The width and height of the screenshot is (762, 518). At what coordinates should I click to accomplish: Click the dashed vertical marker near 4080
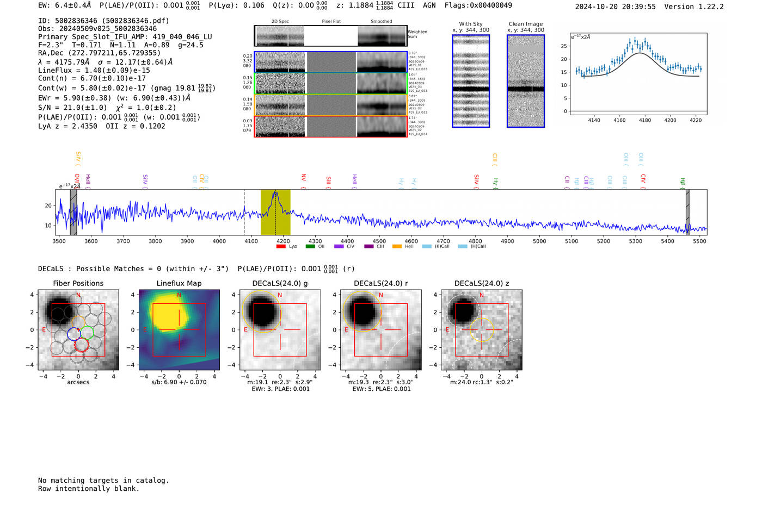point(244,212)
